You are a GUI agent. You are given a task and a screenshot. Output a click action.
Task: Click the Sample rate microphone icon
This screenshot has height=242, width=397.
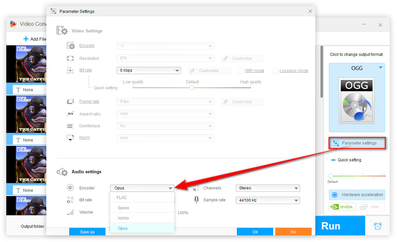click(x=196, y=200)
